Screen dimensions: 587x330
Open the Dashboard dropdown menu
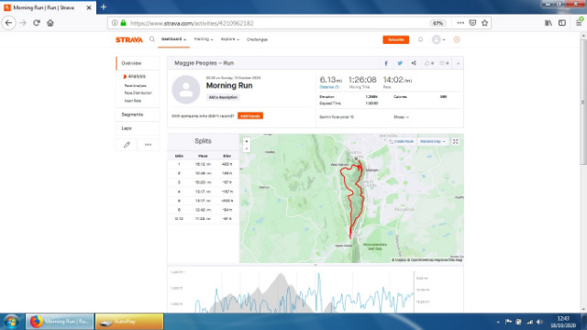click(x=173, y=39)
